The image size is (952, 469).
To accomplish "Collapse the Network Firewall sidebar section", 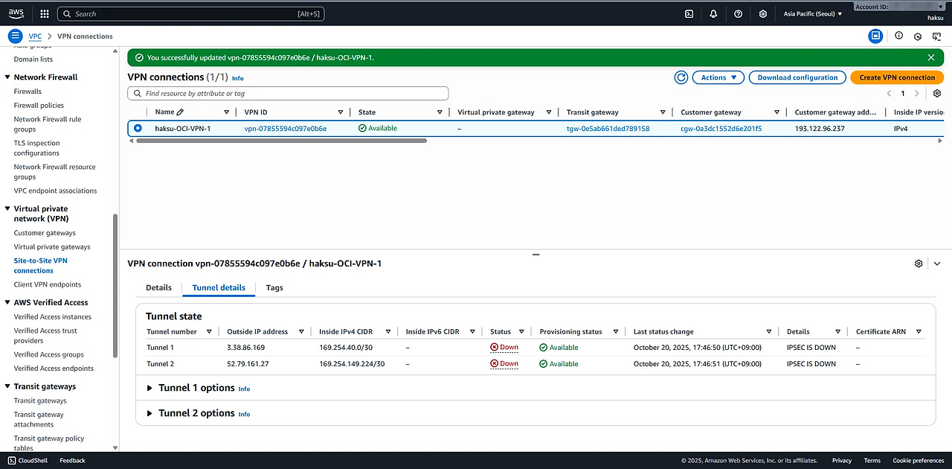I will [7, 77].
